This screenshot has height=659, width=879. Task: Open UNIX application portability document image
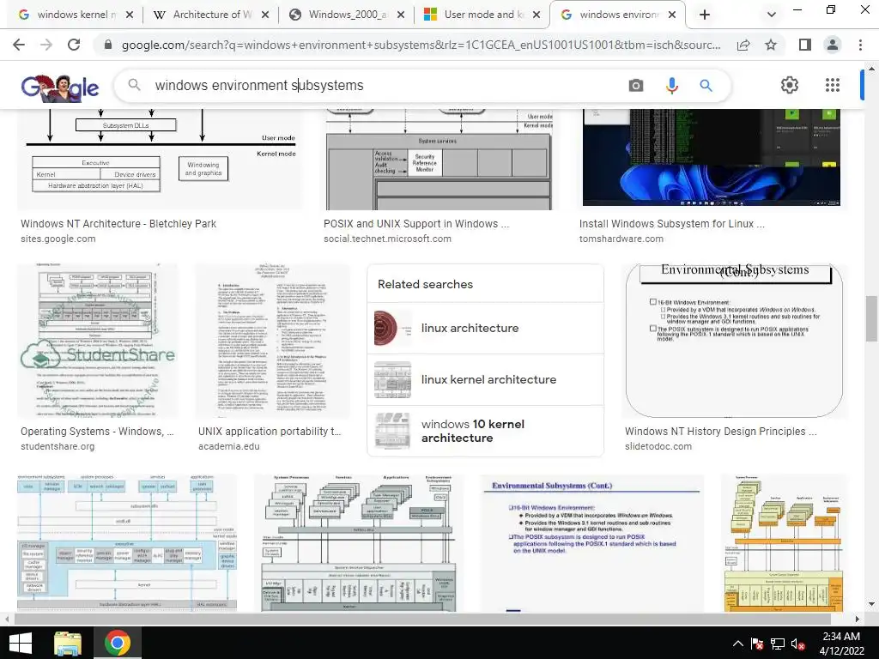[273, 342]
